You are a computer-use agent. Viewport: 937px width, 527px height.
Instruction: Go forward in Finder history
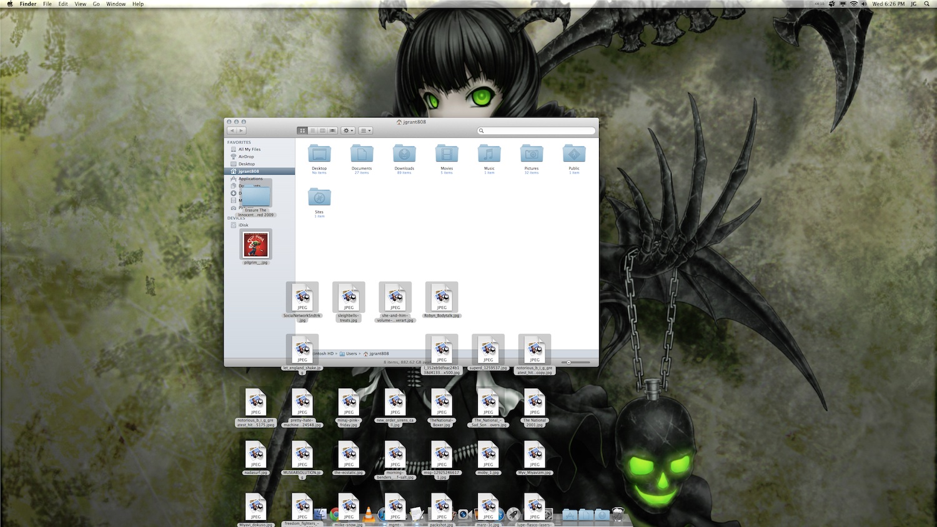[x=241, y=131]
